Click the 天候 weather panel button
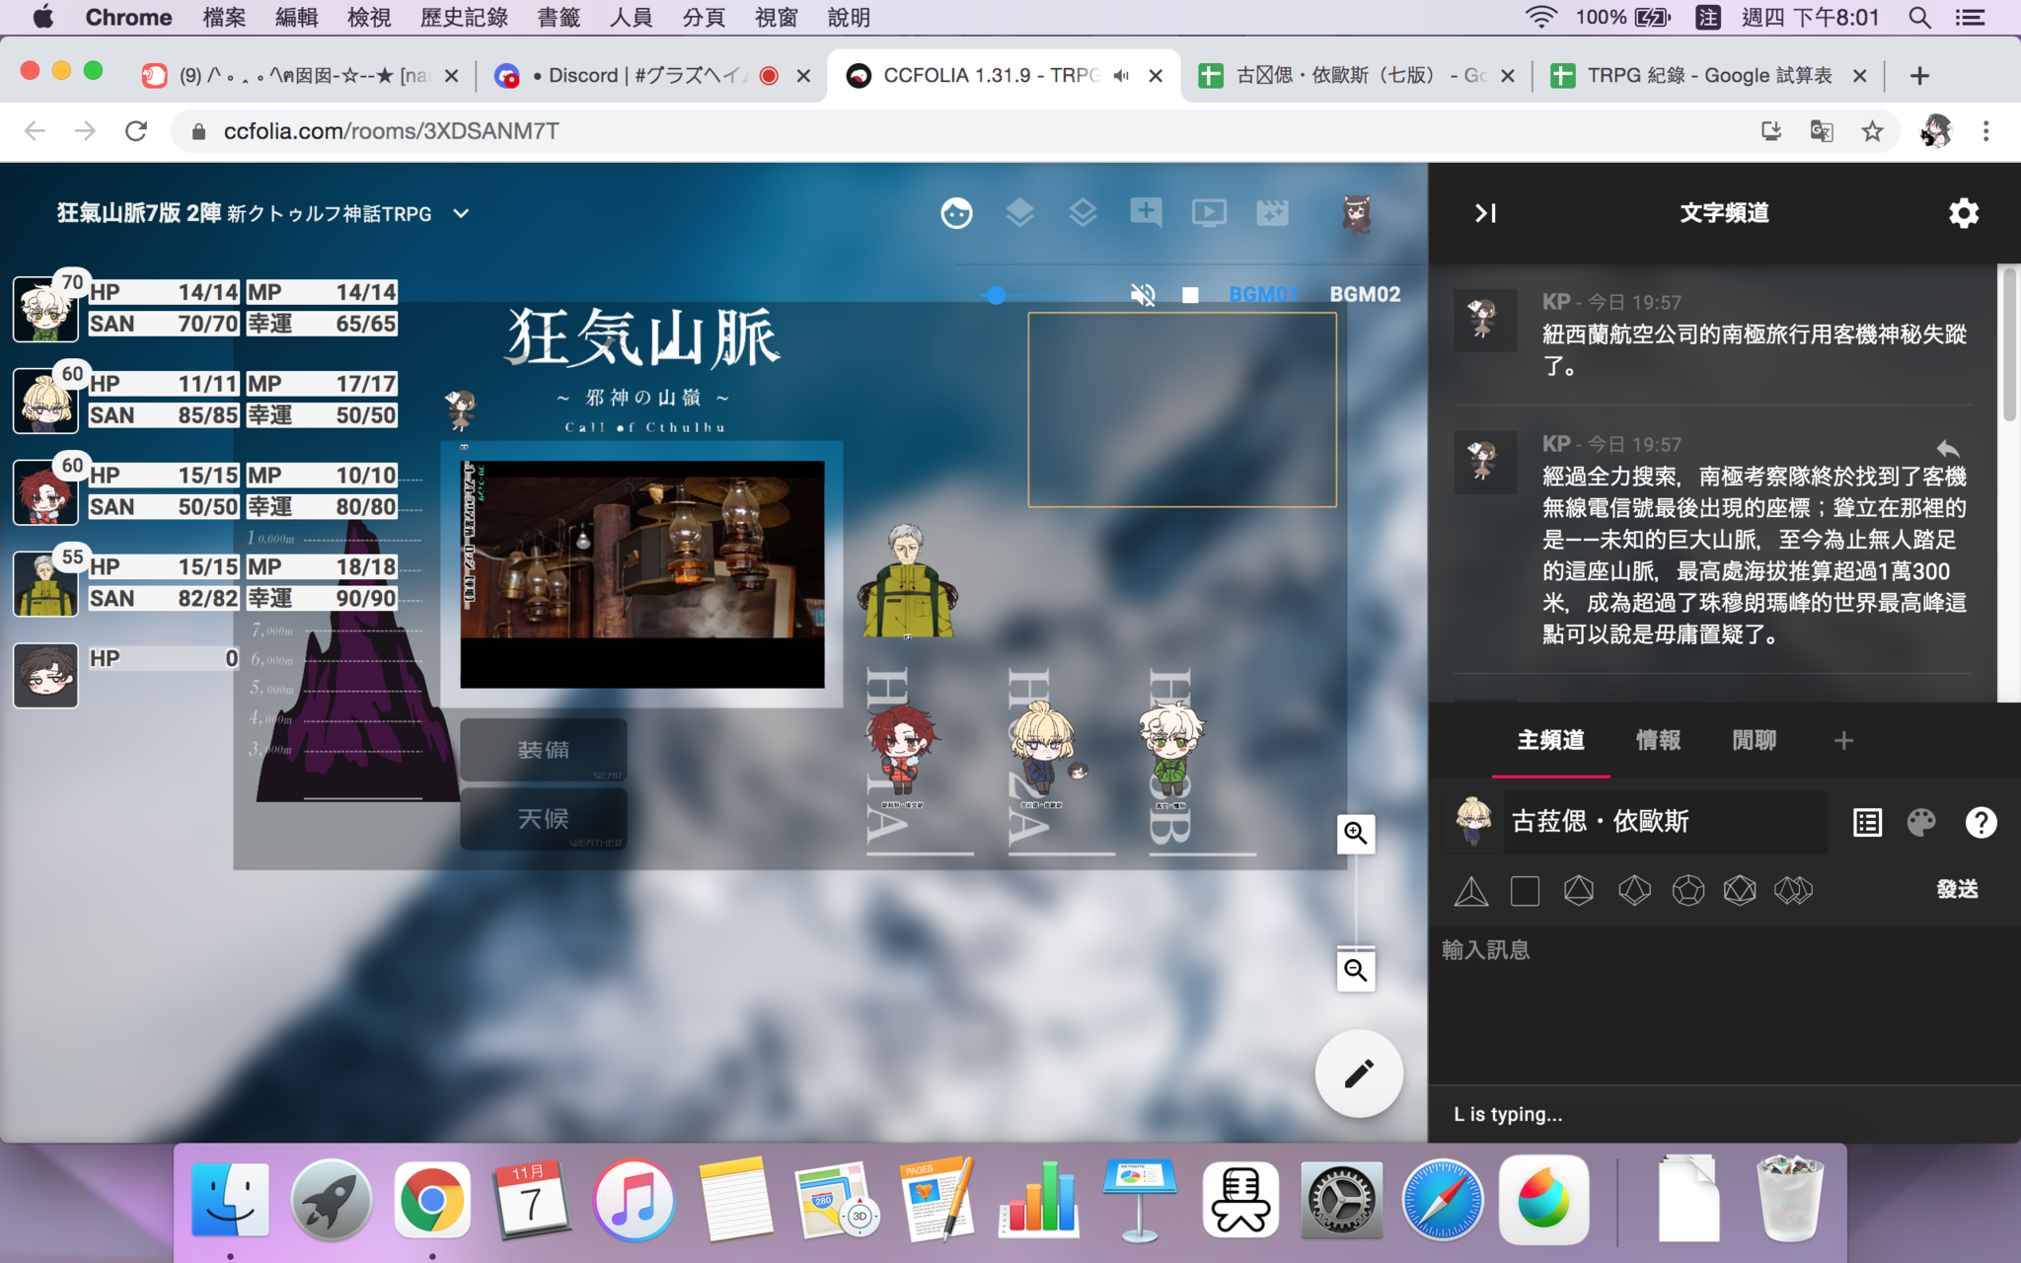Image resolution: width=2021 pixels, height=1263 pixels. coord(544,818)
